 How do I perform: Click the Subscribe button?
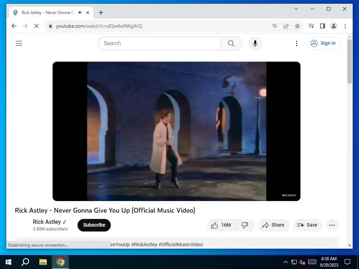point(94,225)
